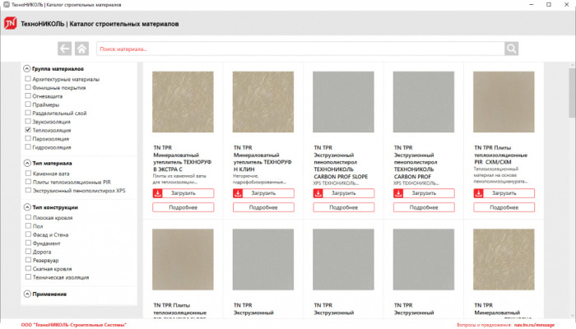This screenshot has height=329, width=576.
Task: Click Загрузить for ТЕХНОРУФ В ЭКСТРА С
Action: (x=183, y=193)
